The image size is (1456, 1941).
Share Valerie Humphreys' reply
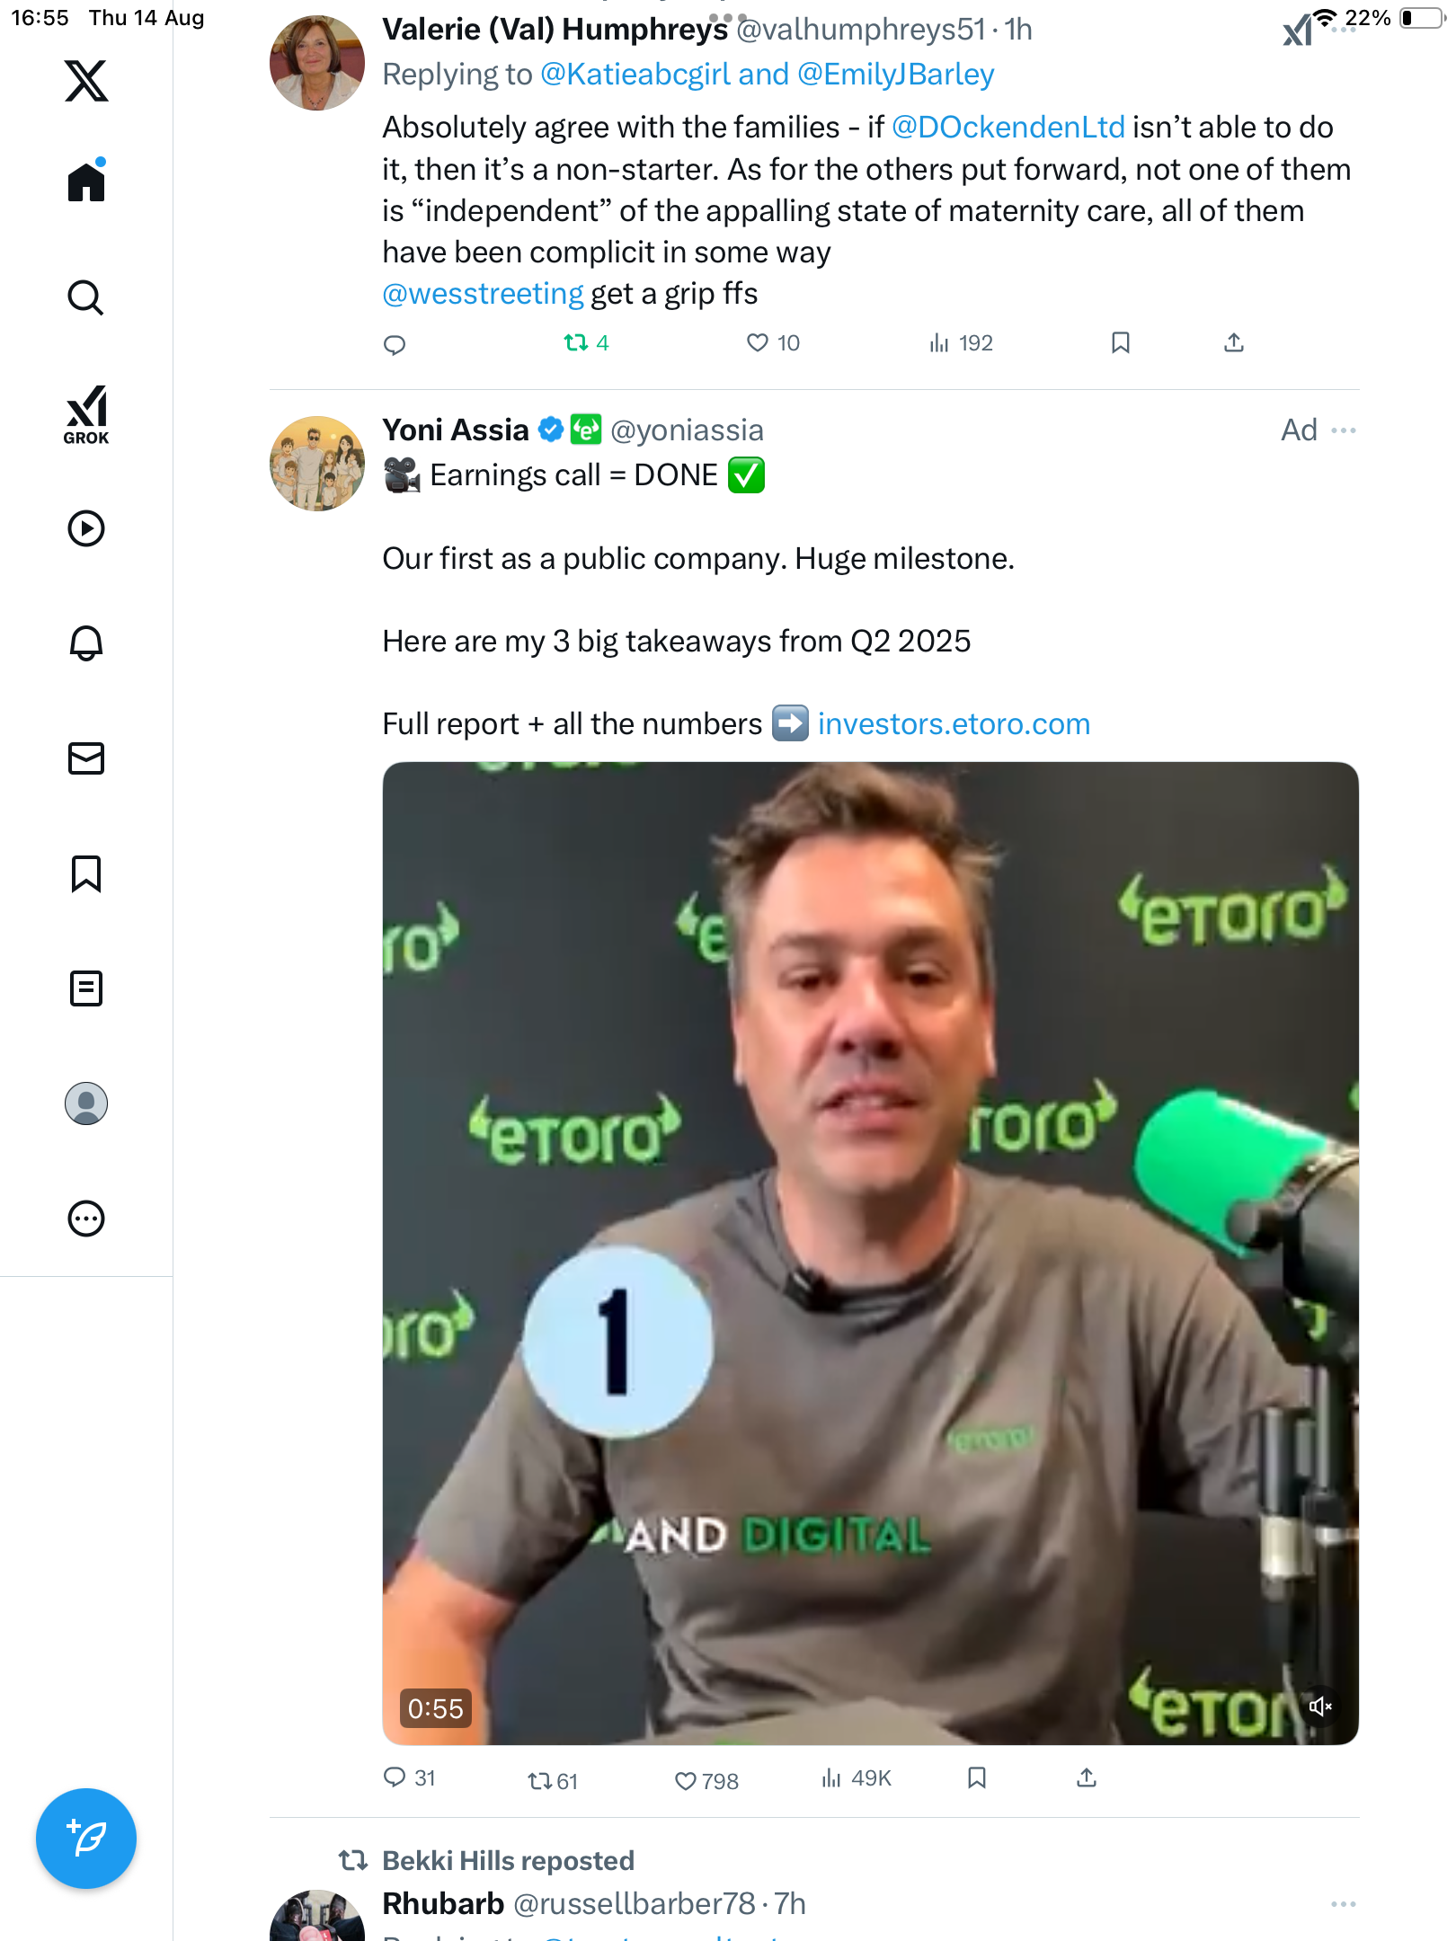pyautogui.click(x=1234, y=342)
